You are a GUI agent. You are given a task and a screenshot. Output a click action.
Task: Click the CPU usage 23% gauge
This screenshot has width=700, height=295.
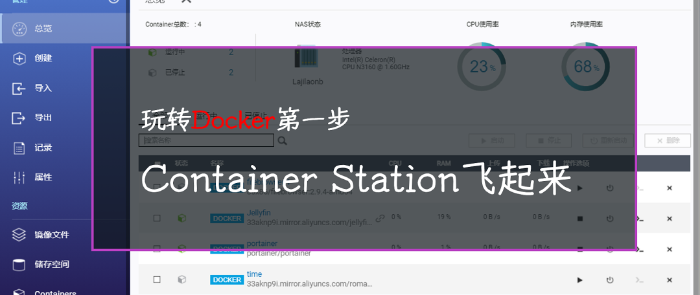[x=482, y=67]
